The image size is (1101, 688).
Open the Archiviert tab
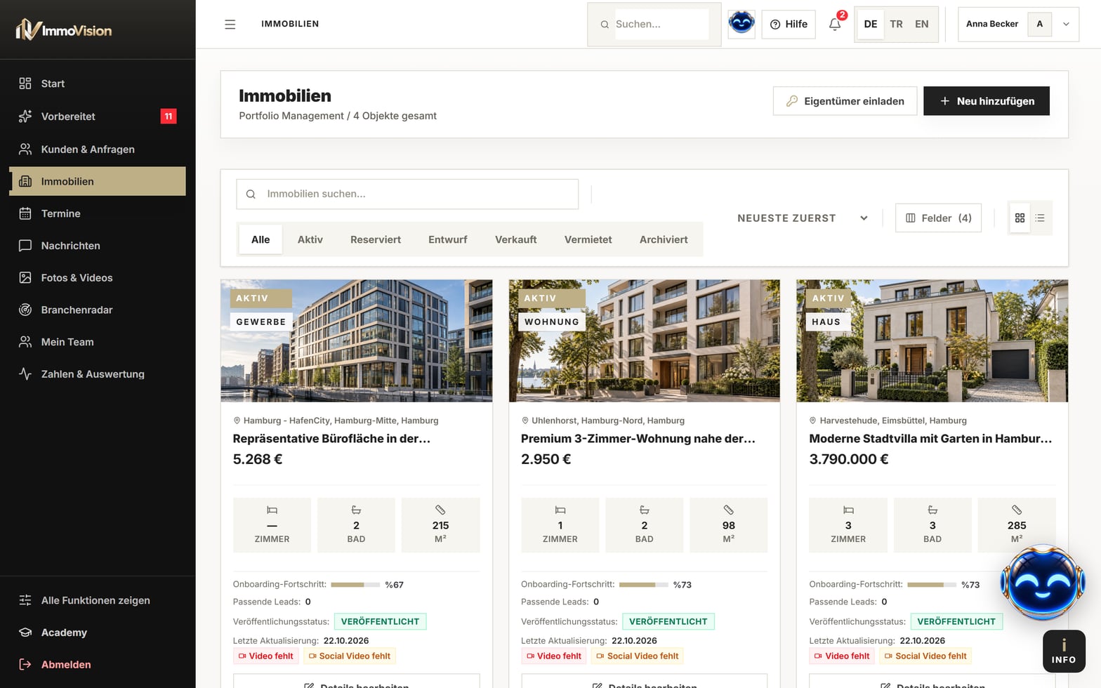click(664, 239)
